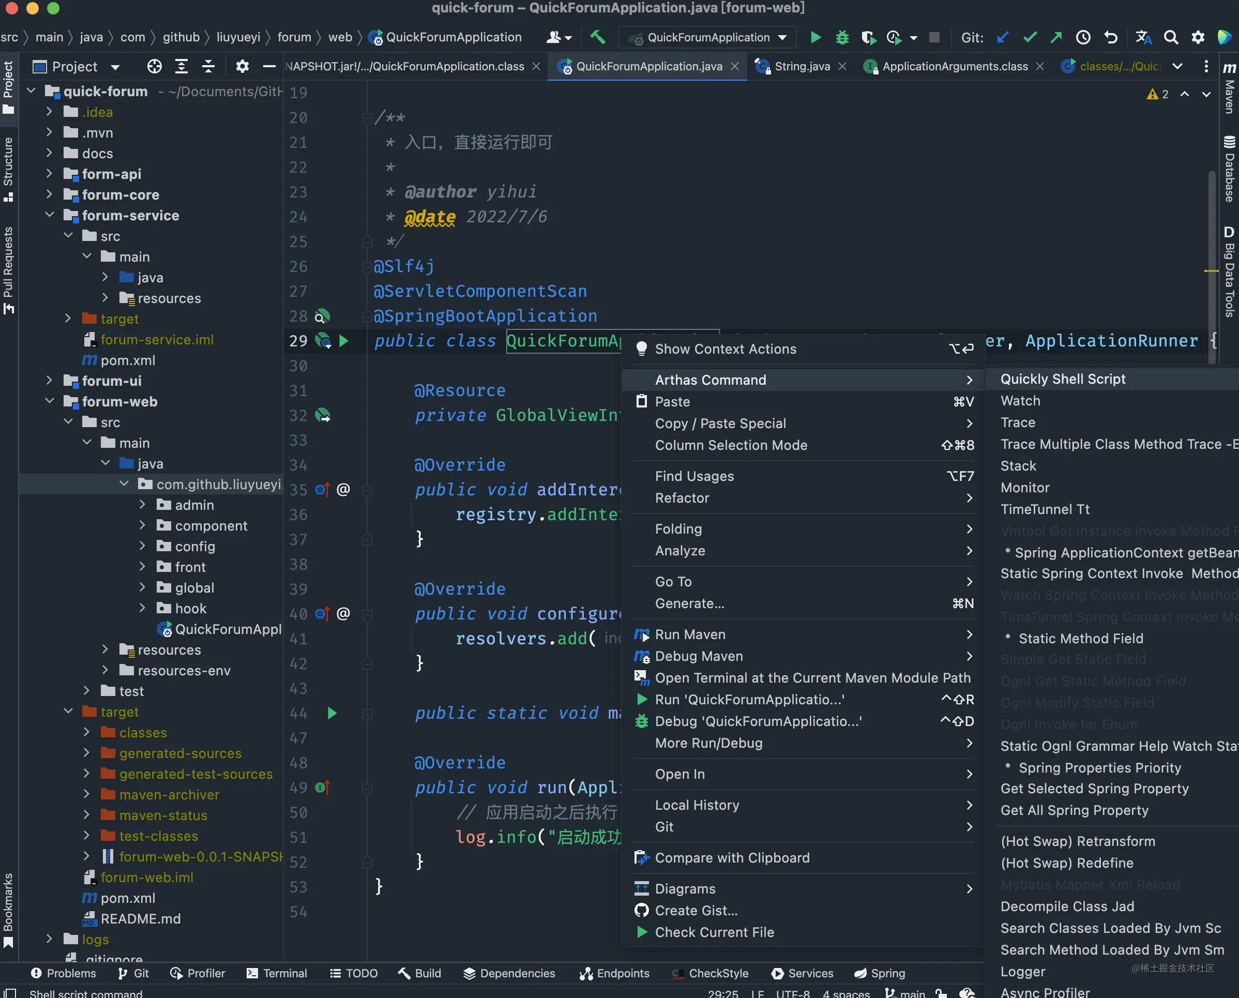
Task: Toggle the Profiler tool window
Action: coord(197,973)
